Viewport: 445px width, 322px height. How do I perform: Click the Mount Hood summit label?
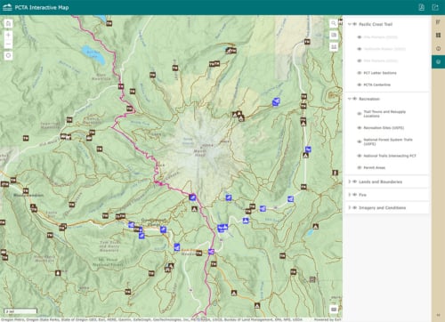pos(200,153)
